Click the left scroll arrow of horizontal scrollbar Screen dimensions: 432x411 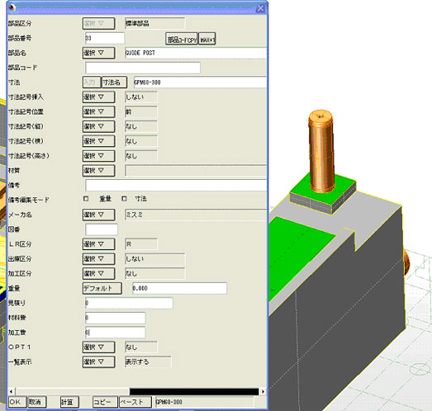pos(11,391)
